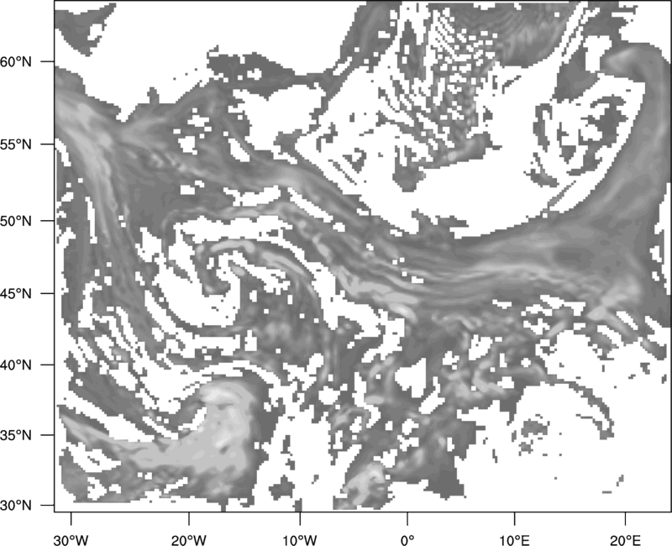The height and width of the screenshot is (546, 672).
Task: Click the 0° longitude label
Action: [407, 540]
